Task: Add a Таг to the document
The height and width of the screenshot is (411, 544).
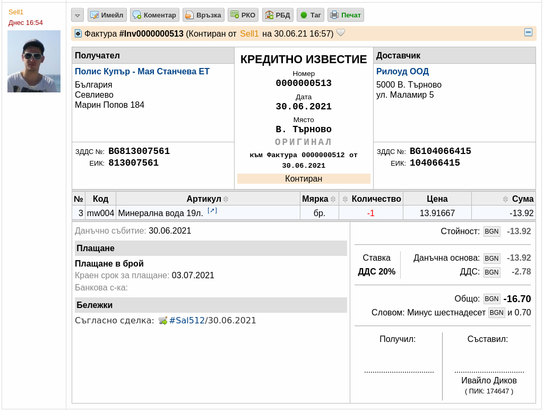Action: (x=310, y=15)
